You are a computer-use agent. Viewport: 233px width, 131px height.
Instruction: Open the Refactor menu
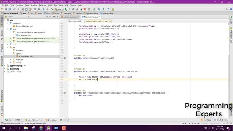click(x=43, y=5)
